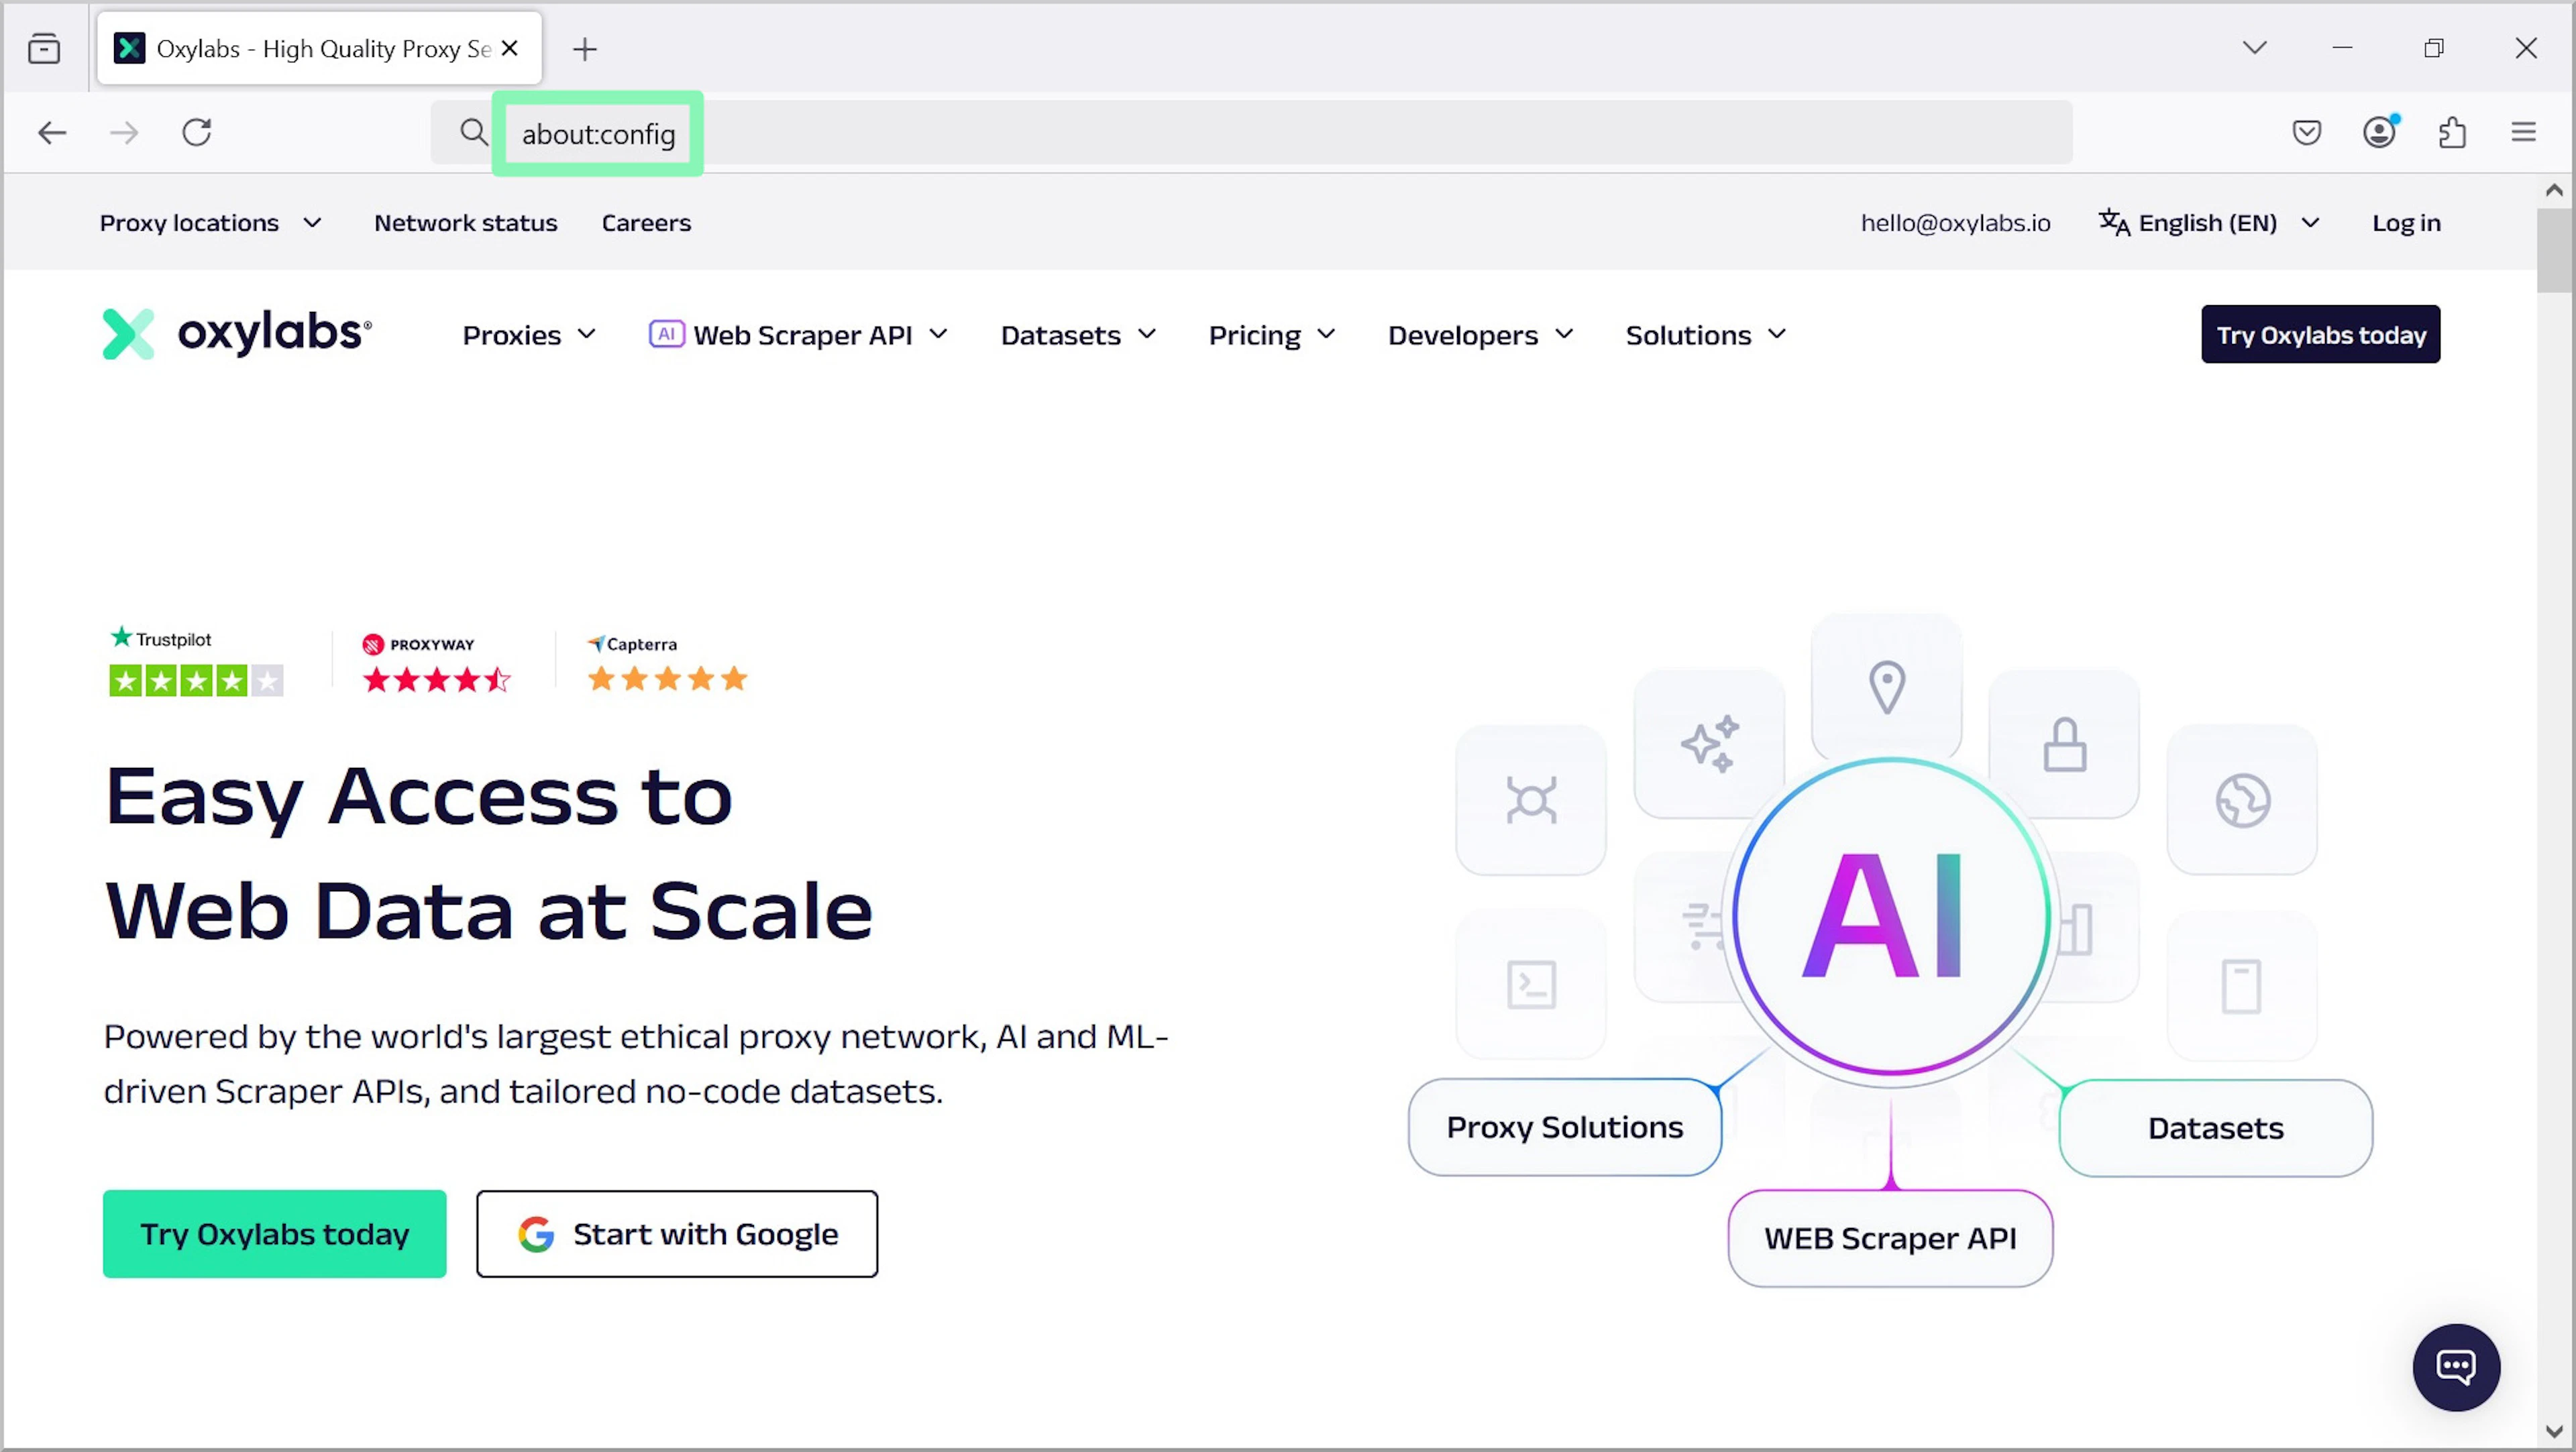The image size is (2576, 1452).
Task: Click the AI badge beside Web Scraper API
Action: point(666,334)
